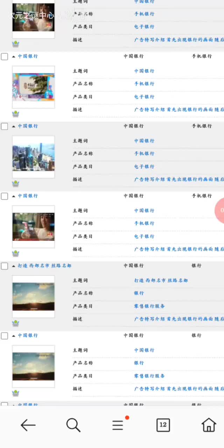
Task: Click the basket icon under the city skyline thumbnail
Action: (x=15, y=184)
